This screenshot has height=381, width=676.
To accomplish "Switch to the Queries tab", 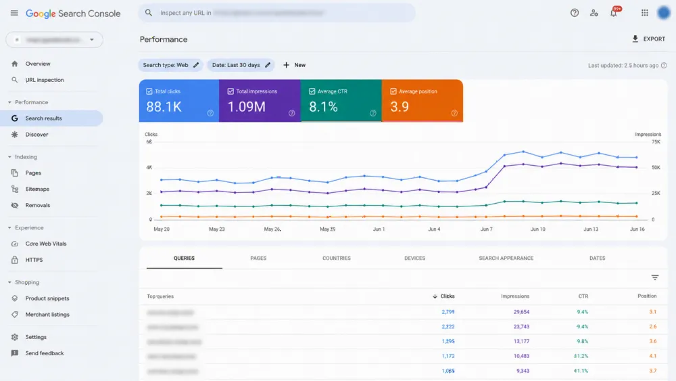I will pyautogui.click(x=184, y=258).
